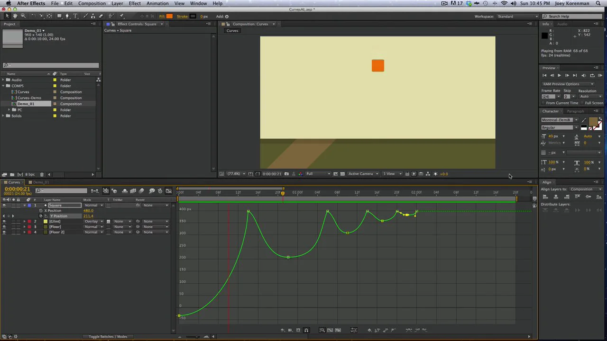Open the Glint layer blending mode dropdown
This screenshot has height=341, width=607.
[94, 222]
